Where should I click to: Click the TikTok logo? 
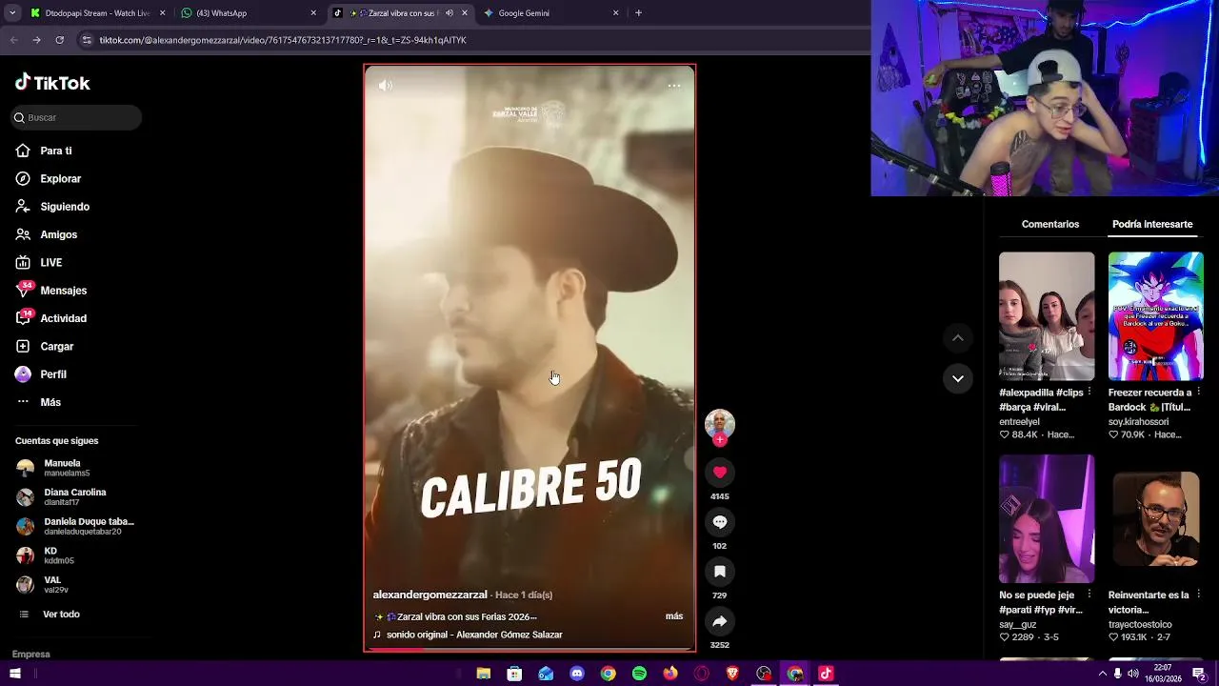[52, 83]
